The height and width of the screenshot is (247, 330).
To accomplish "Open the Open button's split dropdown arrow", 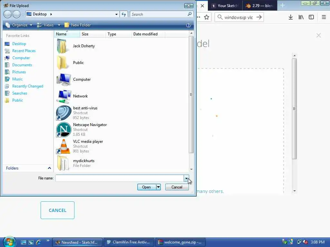I will pos(158,187).
